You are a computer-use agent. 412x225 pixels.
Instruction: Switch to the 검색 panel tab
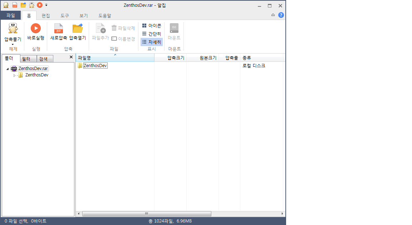coord(45,59)
